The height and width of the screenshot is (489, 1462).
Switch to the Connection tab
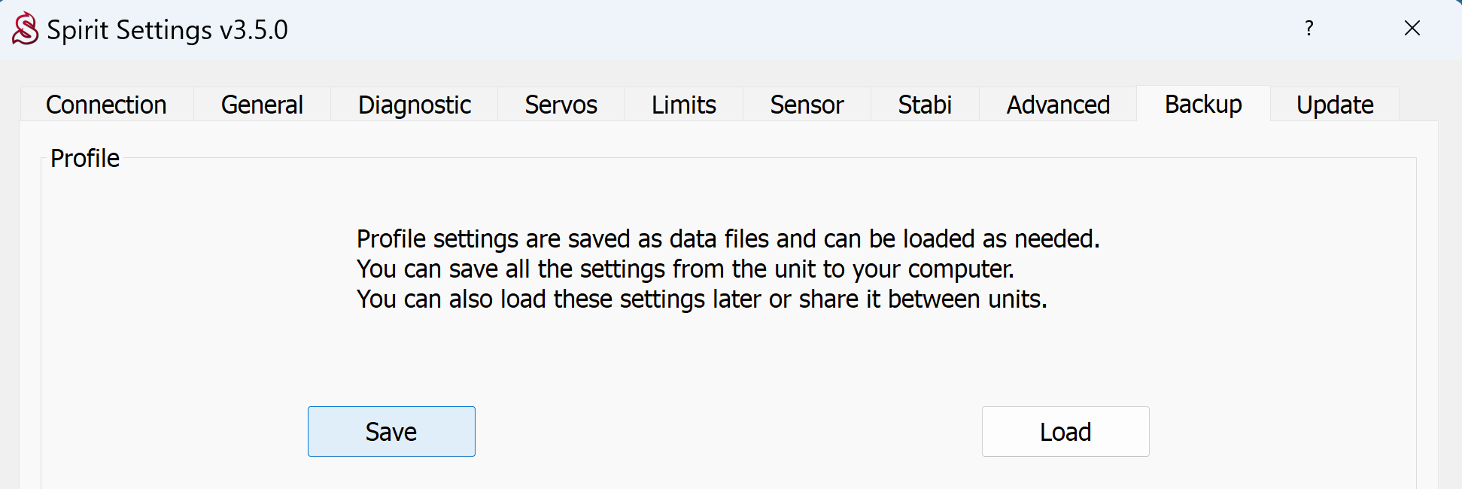coord(106,105)
